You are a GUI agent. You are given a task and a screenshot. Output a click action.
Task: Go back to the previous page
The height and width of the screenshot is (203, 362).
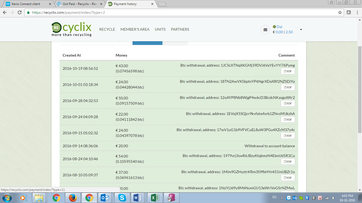(5, 12)
